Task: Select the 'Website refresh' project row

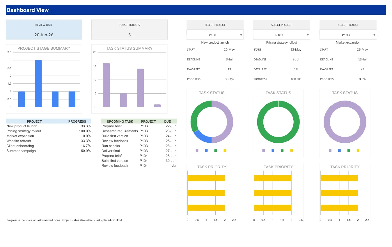Action: click(49, 141)
